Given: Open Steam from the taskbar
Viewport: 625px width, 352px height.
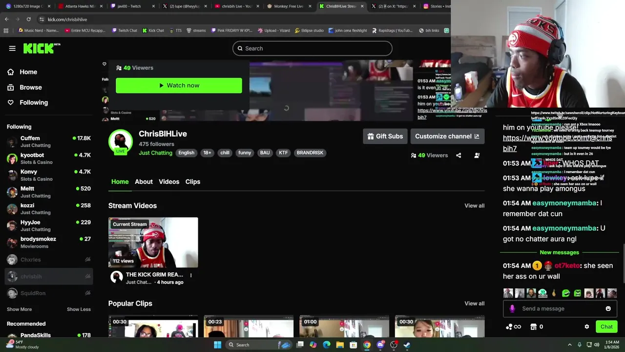Looking at the screenshot, I should point(407,345).
